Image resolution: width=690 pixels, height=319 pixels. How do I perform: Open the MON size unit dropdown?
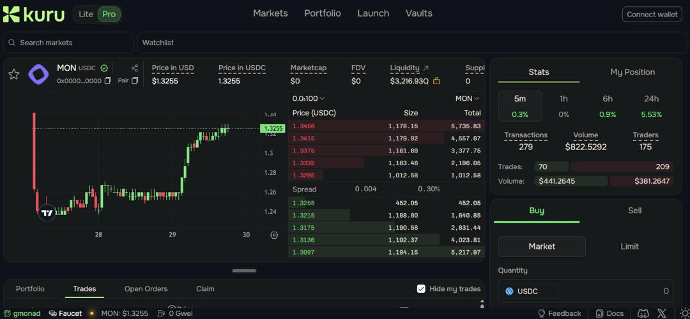467,99
